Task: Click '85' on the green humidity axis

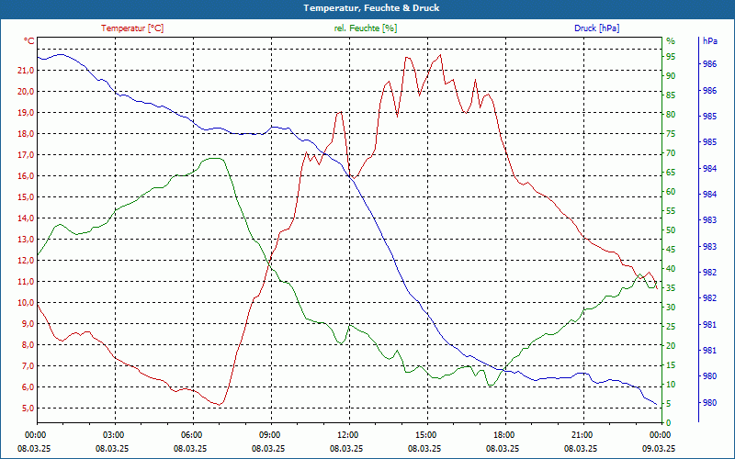Action: point(672,95)
